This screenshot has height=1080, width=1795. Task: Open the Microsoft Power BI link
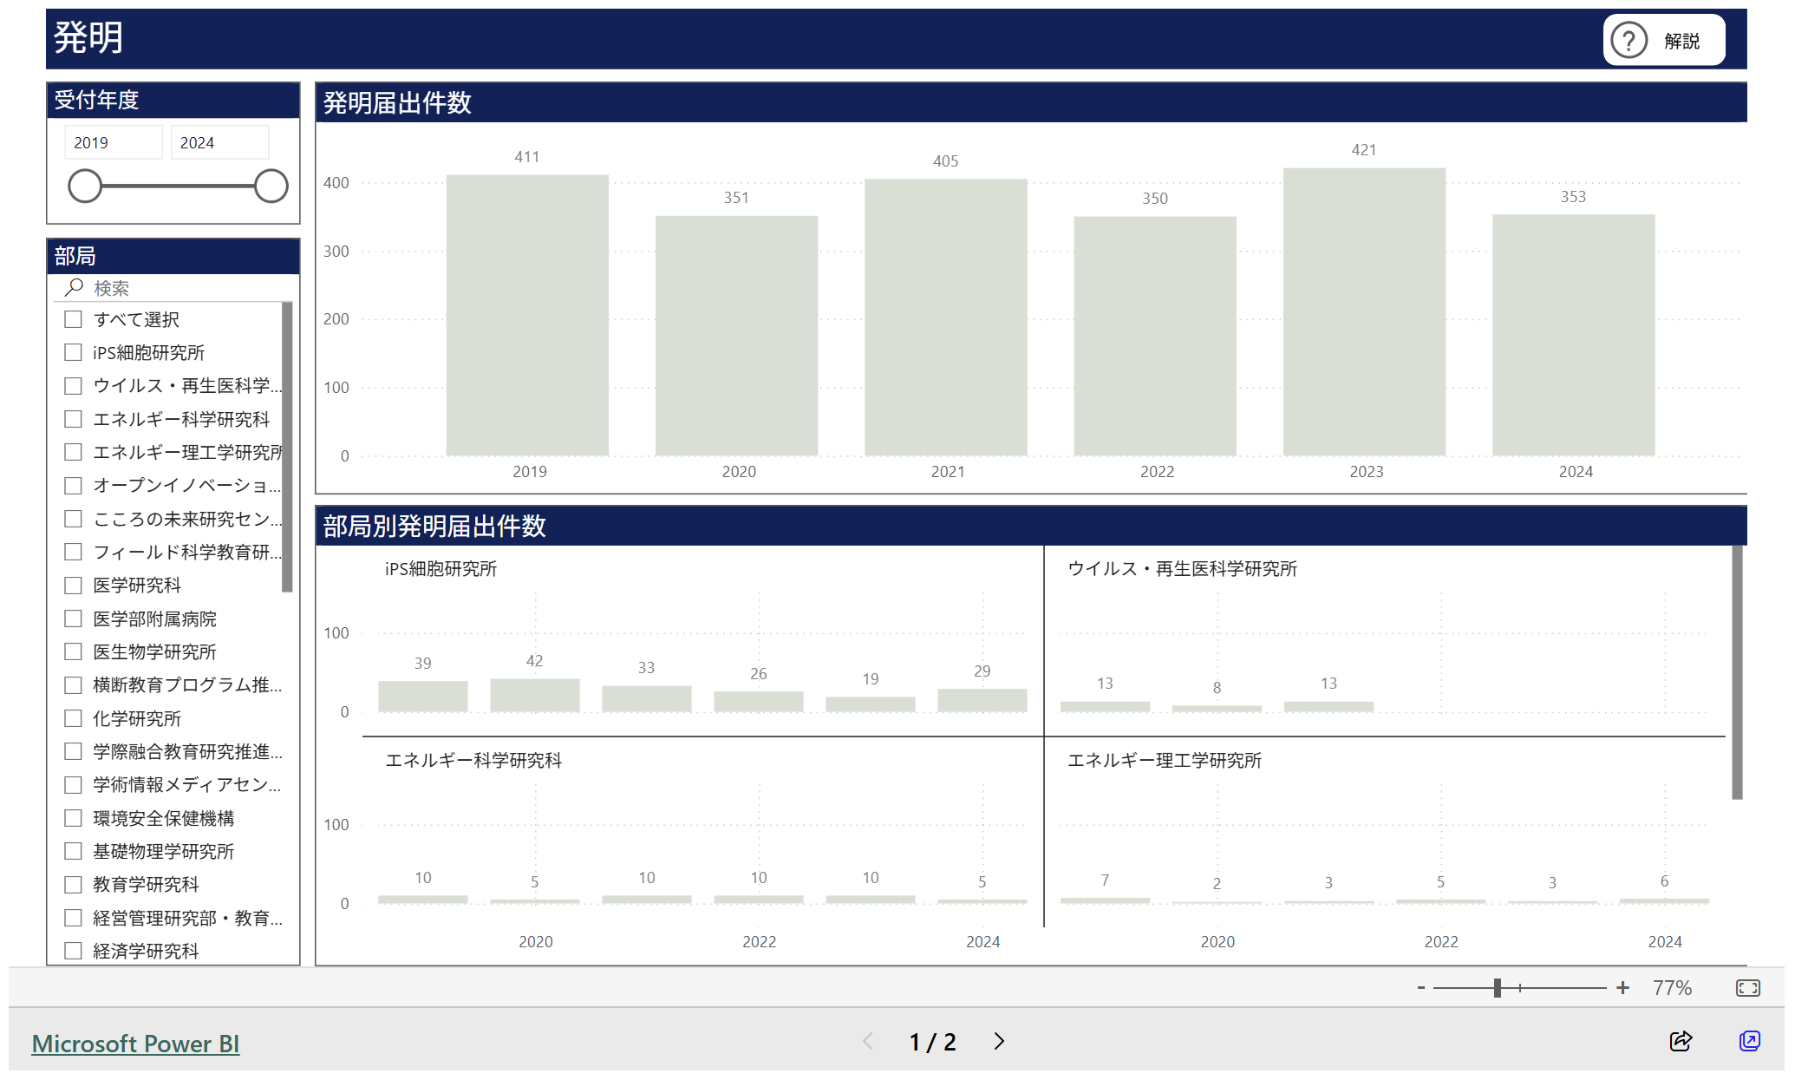tap(135, 1044)
